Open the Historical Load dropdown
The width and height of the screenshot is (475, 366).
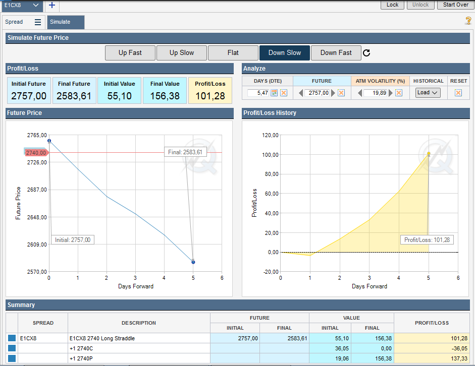(428, 93)
